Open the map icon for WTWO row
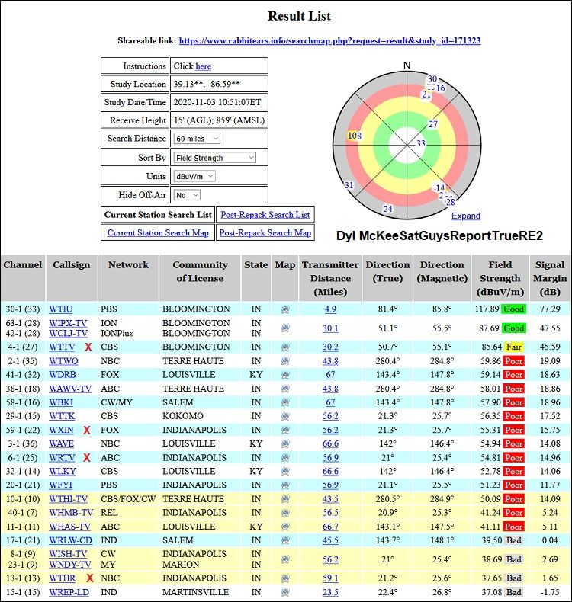The height and width of the screenshot is (602, 572). click(x=284, y=361)
